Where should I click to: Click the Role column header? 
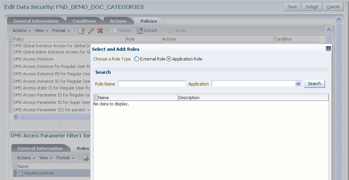click(x=144, y=39)
